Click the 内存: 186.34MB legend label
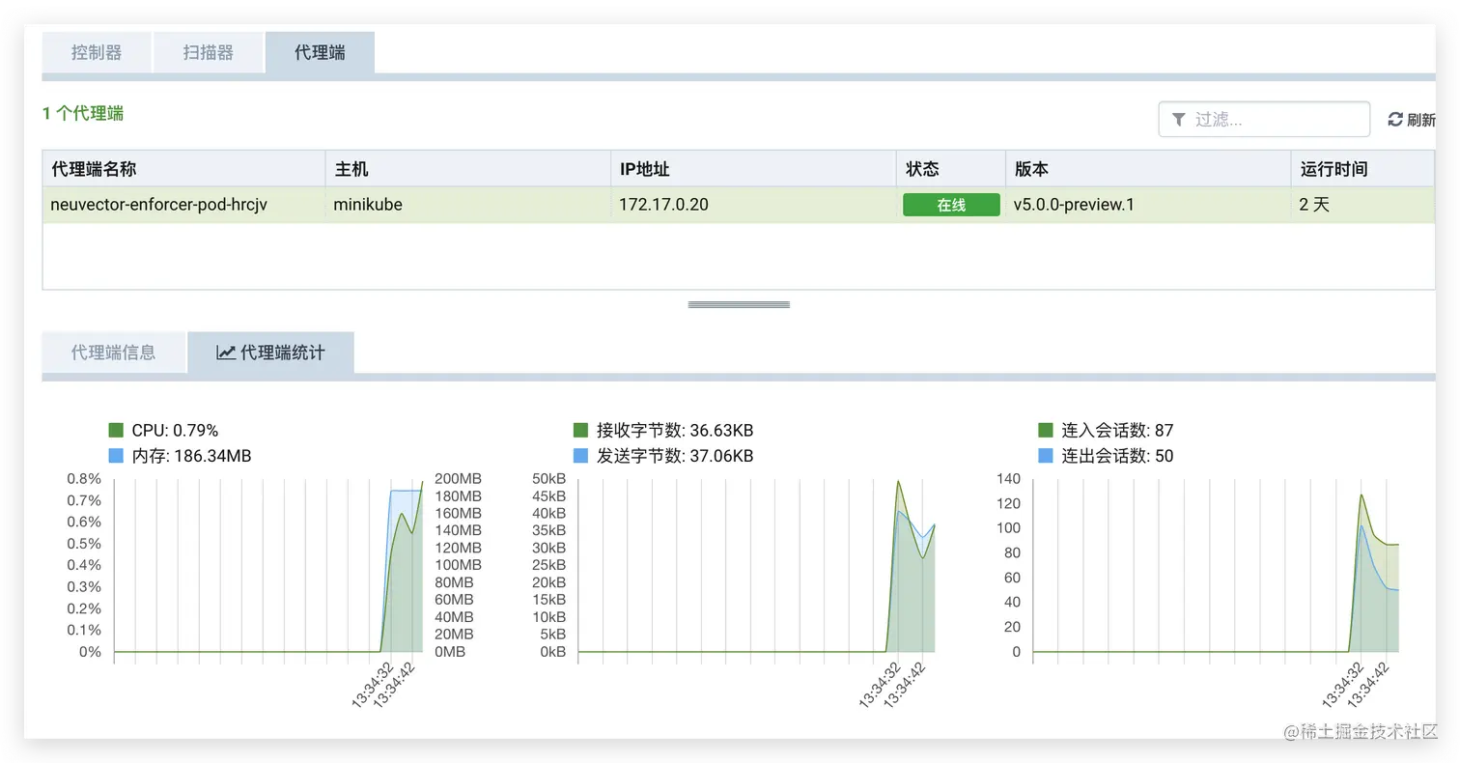This screenshot has height=763, width=1460. click(x=191, y=456)
